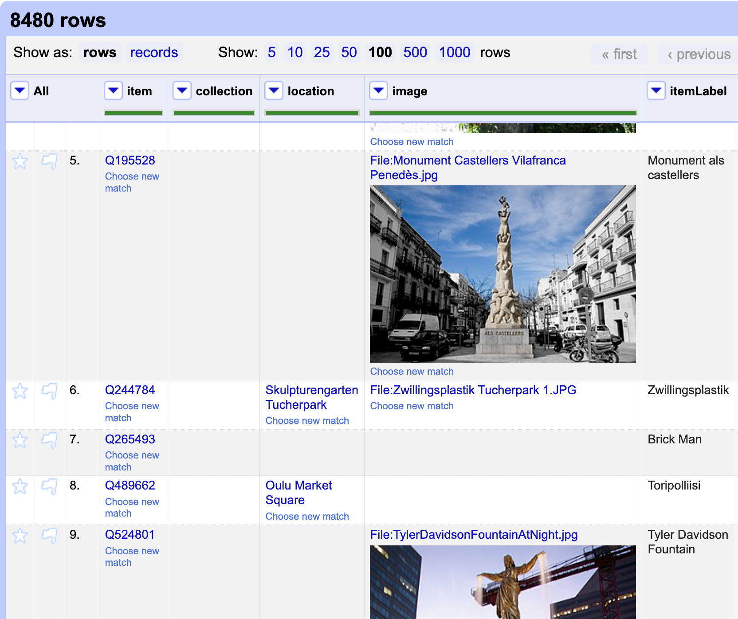Choose new match for item Q524801

coord(132,556)
